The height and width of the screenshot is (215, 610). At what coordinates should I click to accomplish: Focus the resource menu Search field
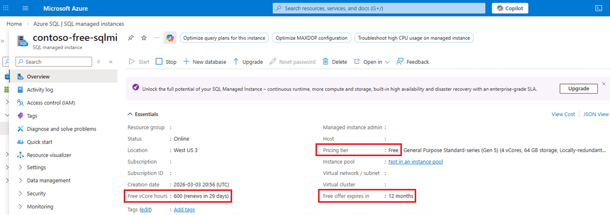[x=54, y=61]
